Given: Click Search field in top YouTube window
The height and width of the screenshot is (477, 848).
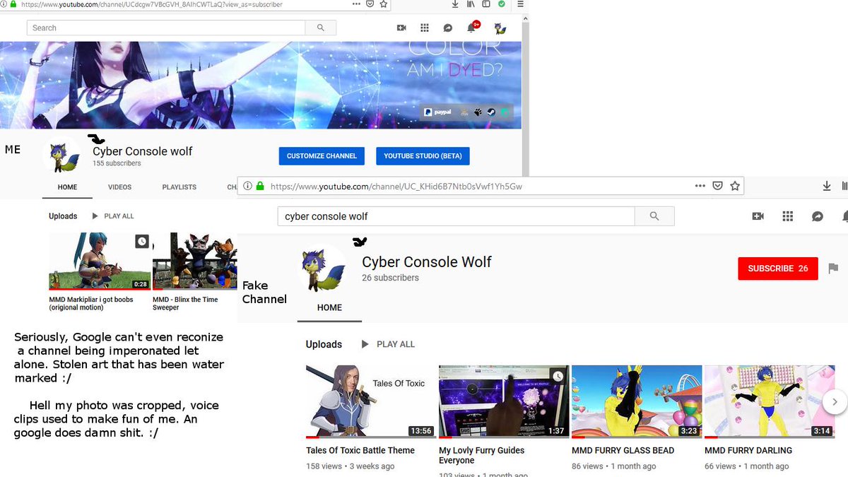Looking at the screenshot, I should tap(166, 28).
